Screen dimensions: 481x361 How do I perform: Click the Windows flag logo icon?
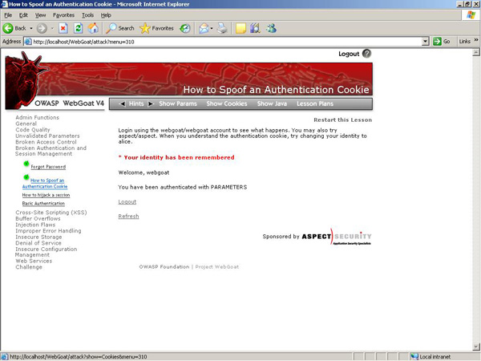pyautogui.click(x=471, y=15)
